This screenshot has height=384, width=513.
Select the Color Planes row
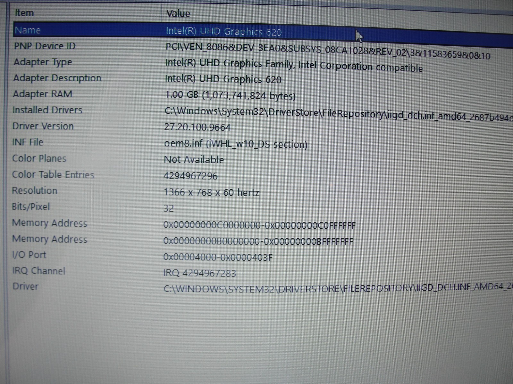(39, 158)
